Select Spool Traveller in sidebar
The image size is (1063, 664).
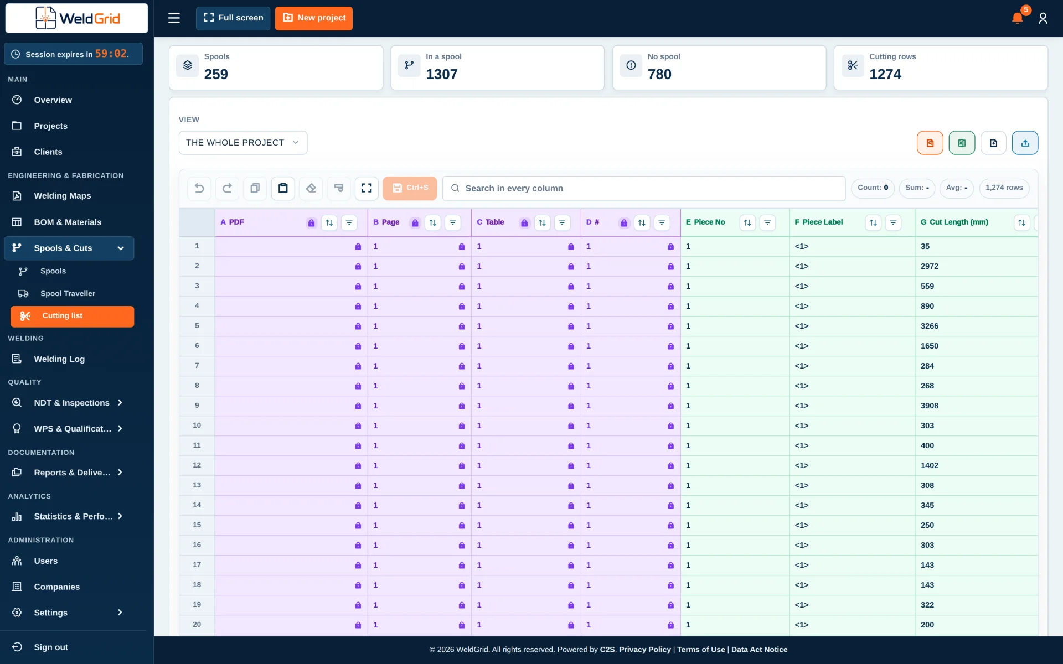coord(72,294)
